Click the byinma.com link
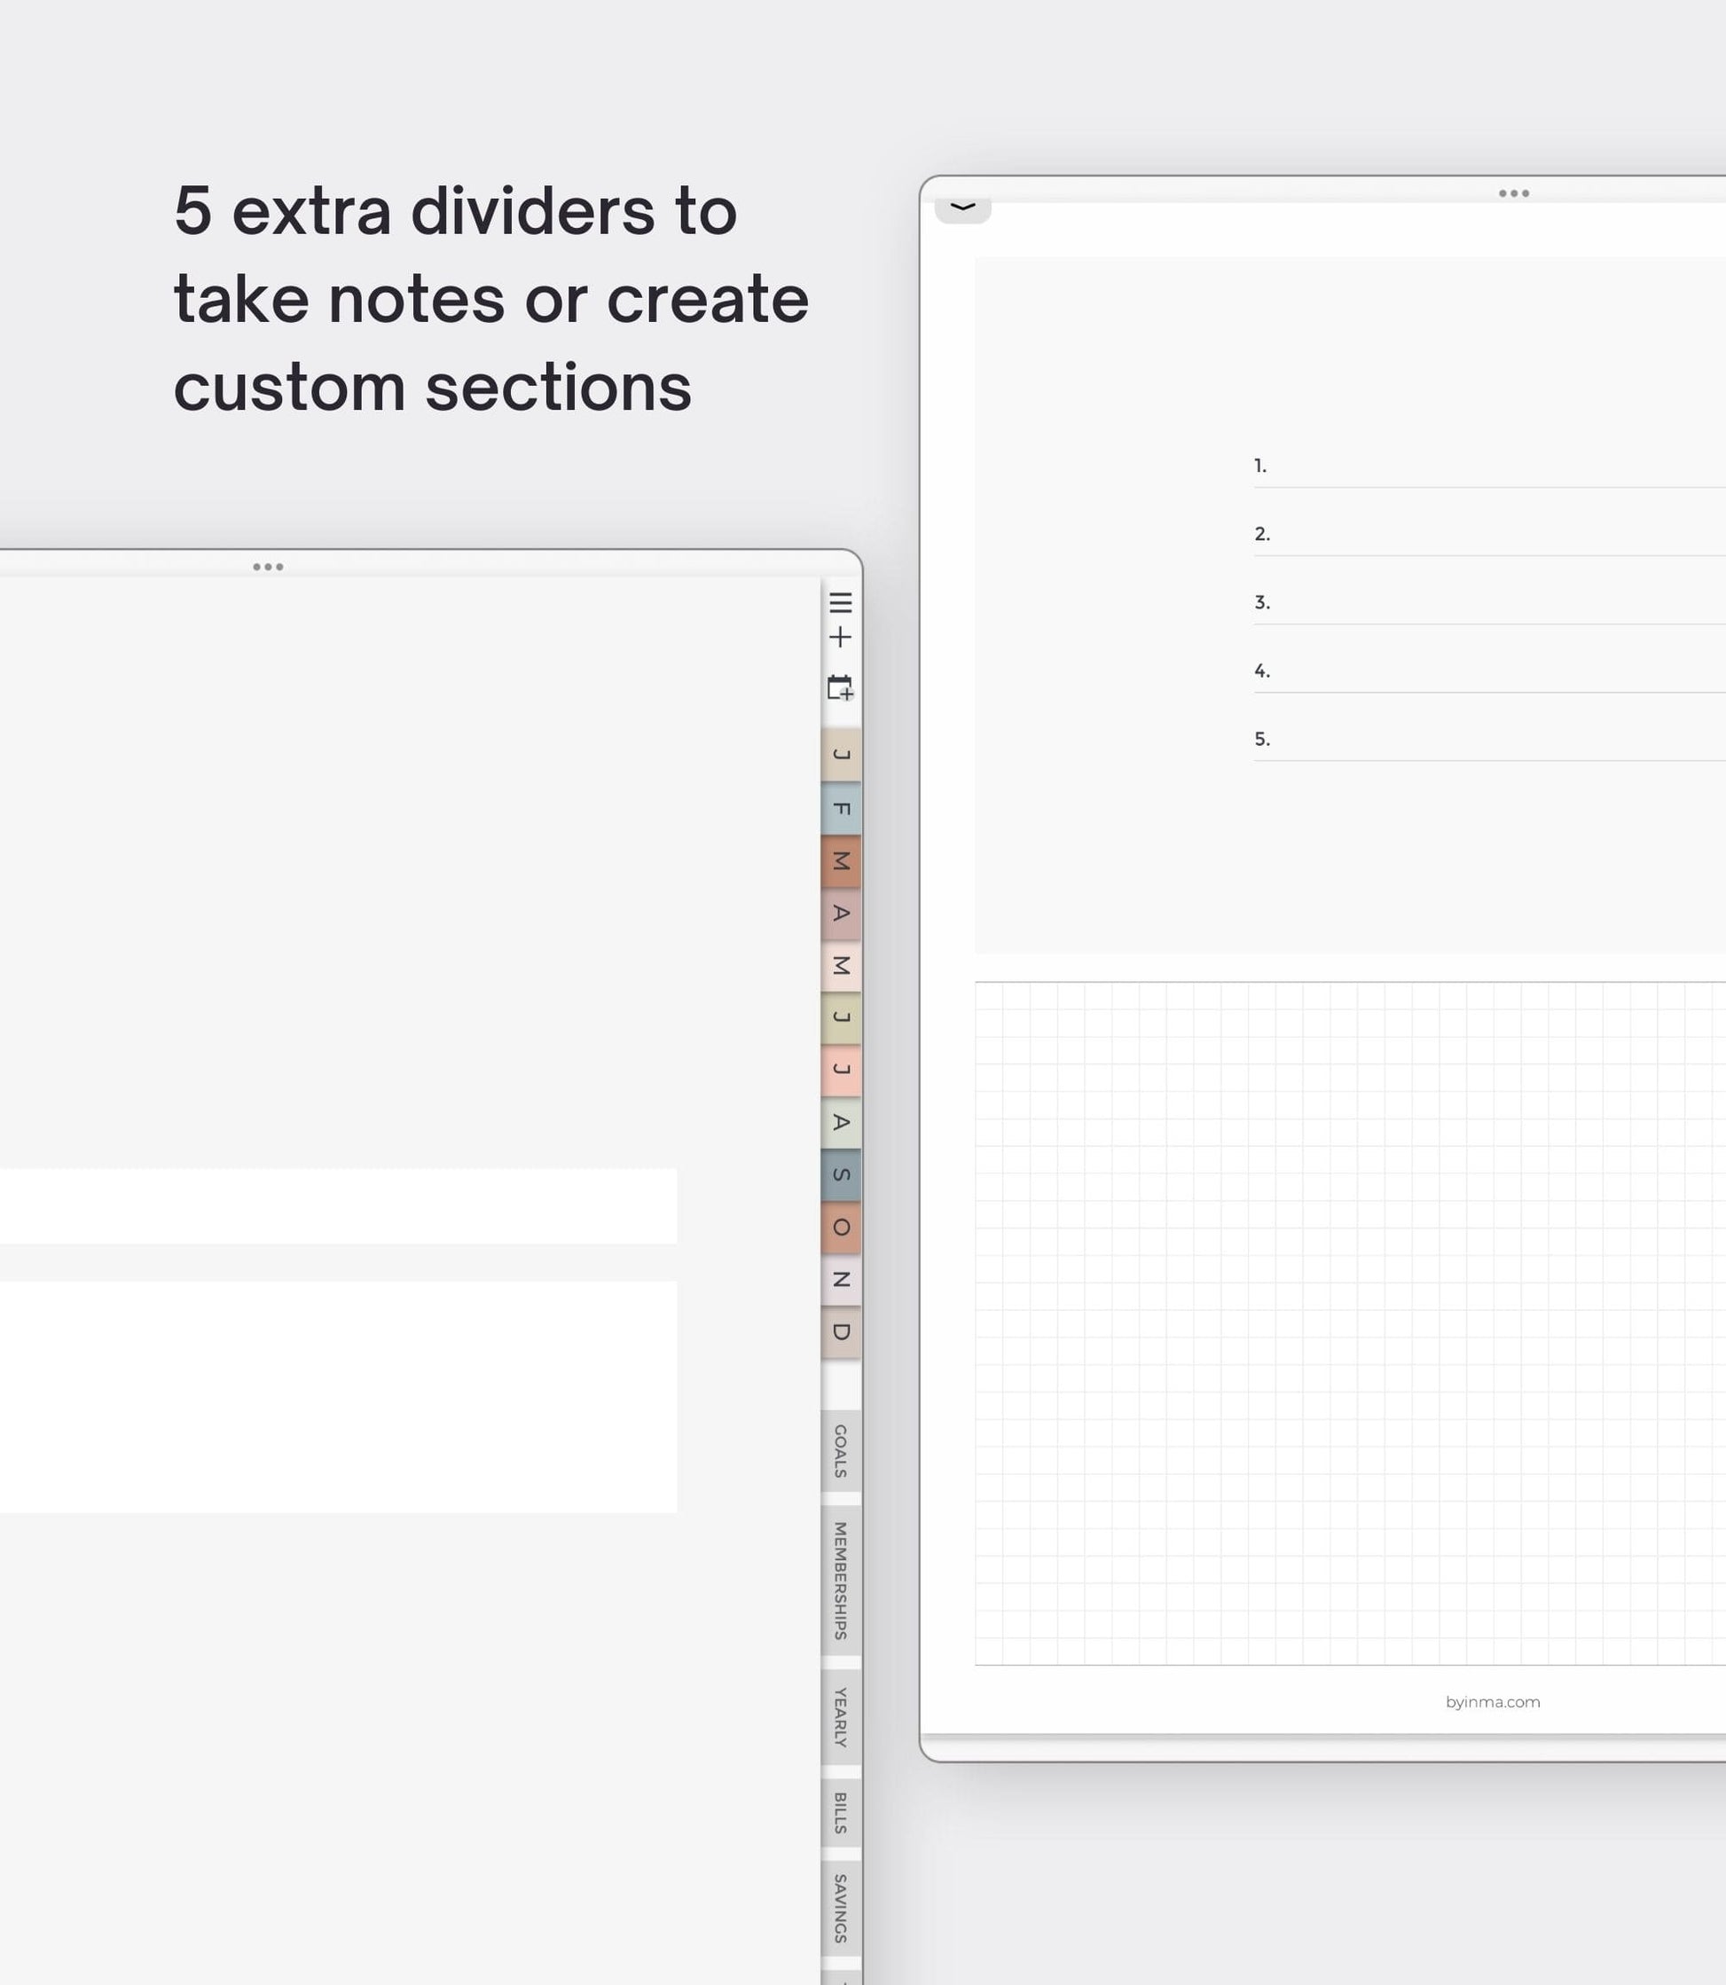1726x1985 pixels. point(1492,1702)
